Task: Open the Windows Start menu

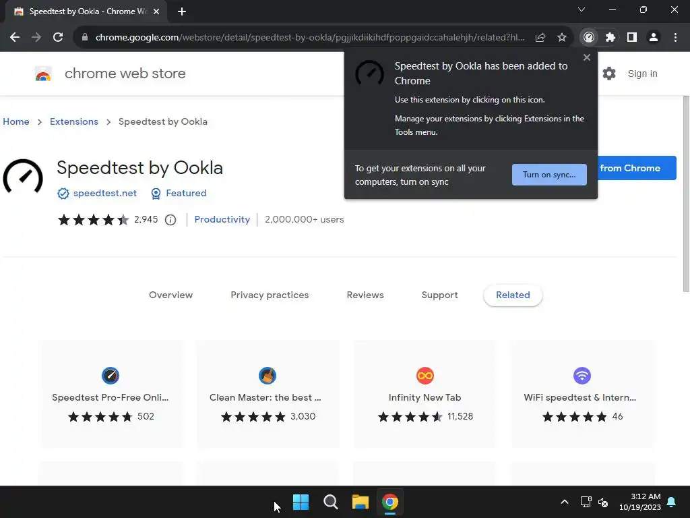Action: click(x=301, y=502)
